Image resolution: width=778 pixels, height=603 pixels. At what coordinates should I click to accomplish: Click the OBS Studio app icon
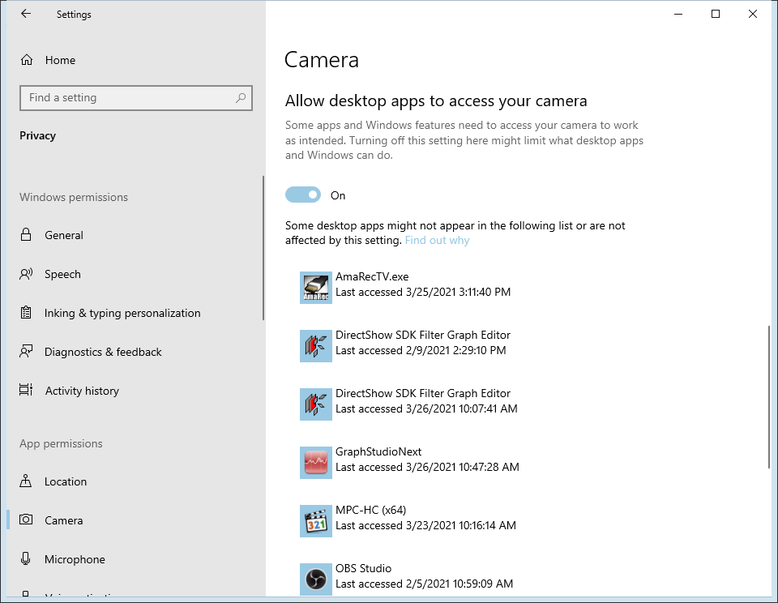[x=316, y=579]
